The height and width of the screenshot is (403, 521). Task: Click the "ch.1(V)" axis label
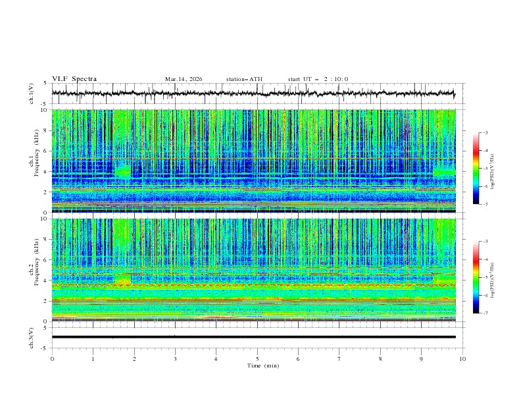click(x=32, y=94)
